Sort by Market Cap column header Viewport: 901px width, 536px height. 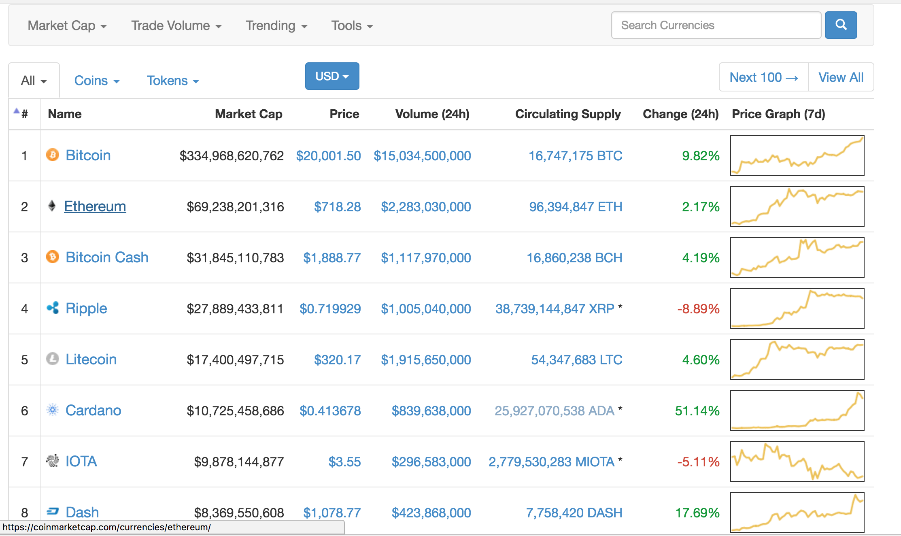click(249, 114)
